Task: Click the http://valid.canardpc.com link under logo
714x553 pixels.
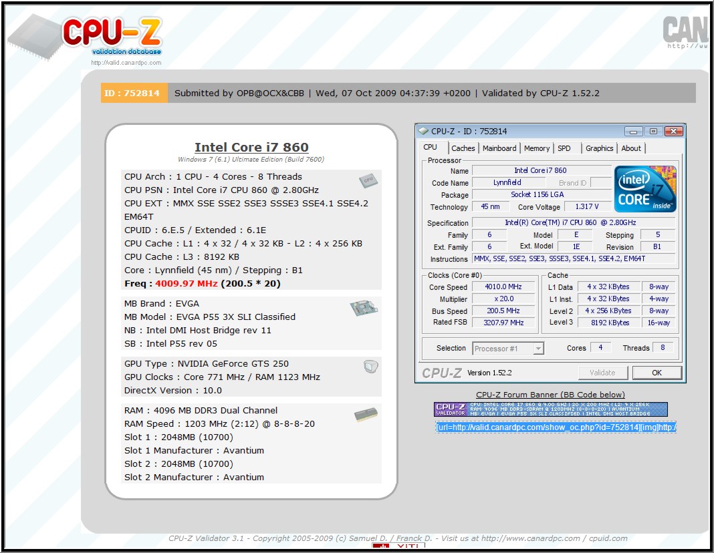Action: tap(126, 63)
